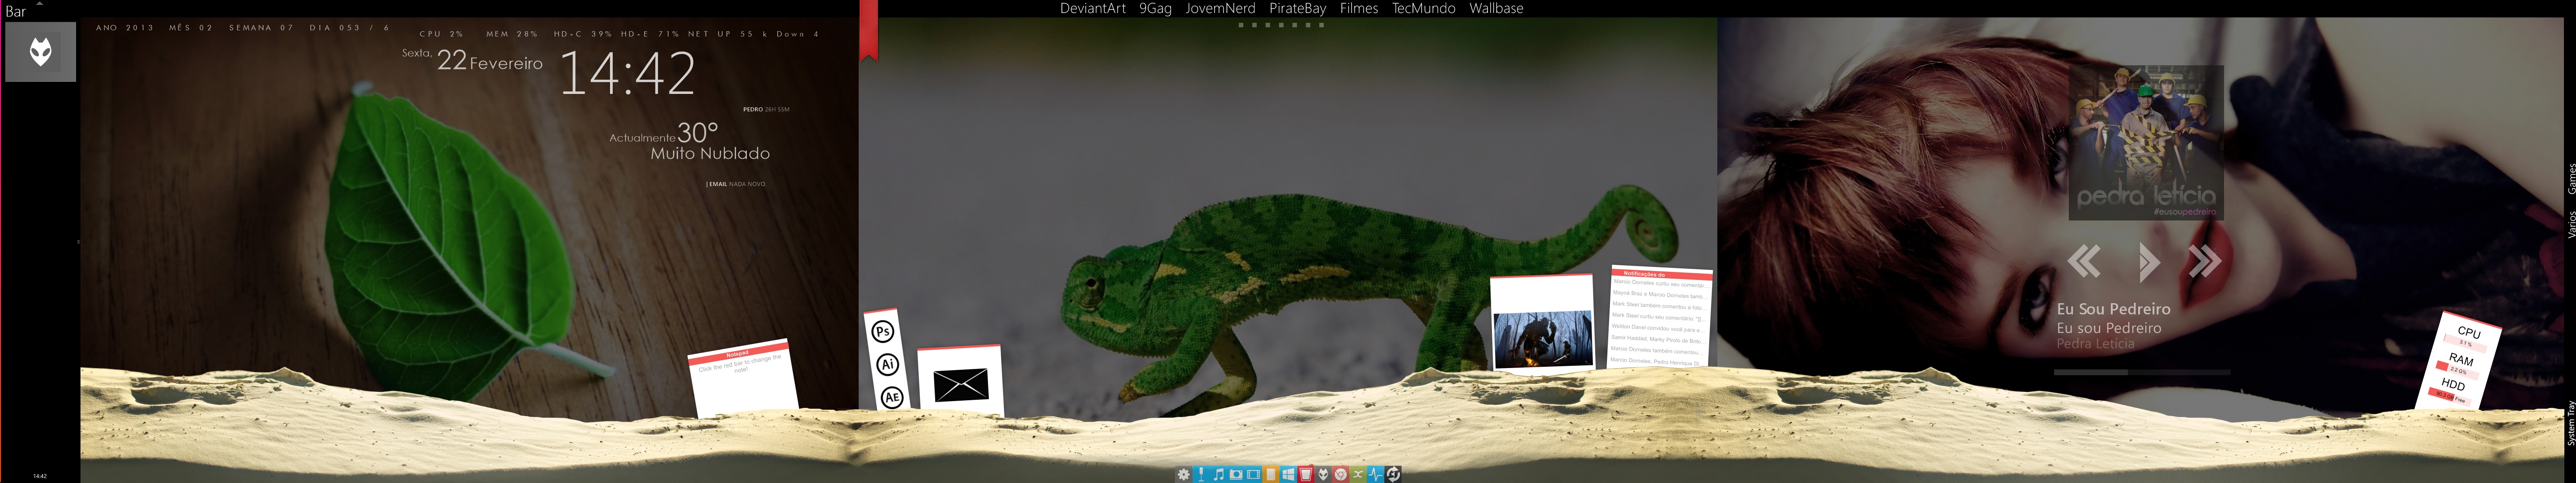The width and height of the screenshot is (2576, 483).
Task: Open the System Tray side tab
Action: point(2571,423)
